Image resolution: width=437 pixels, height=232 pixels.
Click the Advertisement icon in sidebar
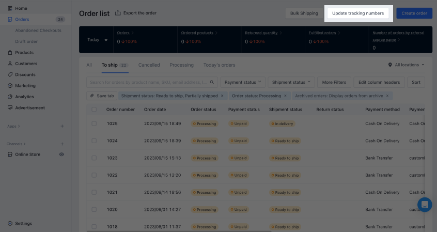tap(10, 107)
